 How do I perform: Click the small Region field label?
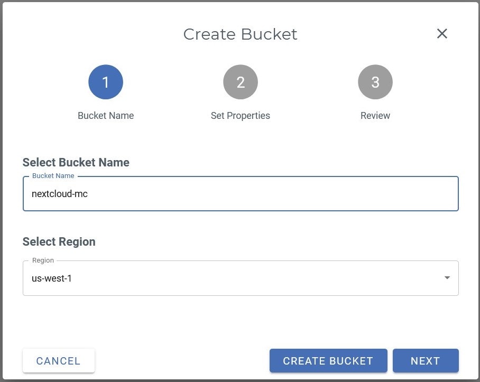coord(43,260)
